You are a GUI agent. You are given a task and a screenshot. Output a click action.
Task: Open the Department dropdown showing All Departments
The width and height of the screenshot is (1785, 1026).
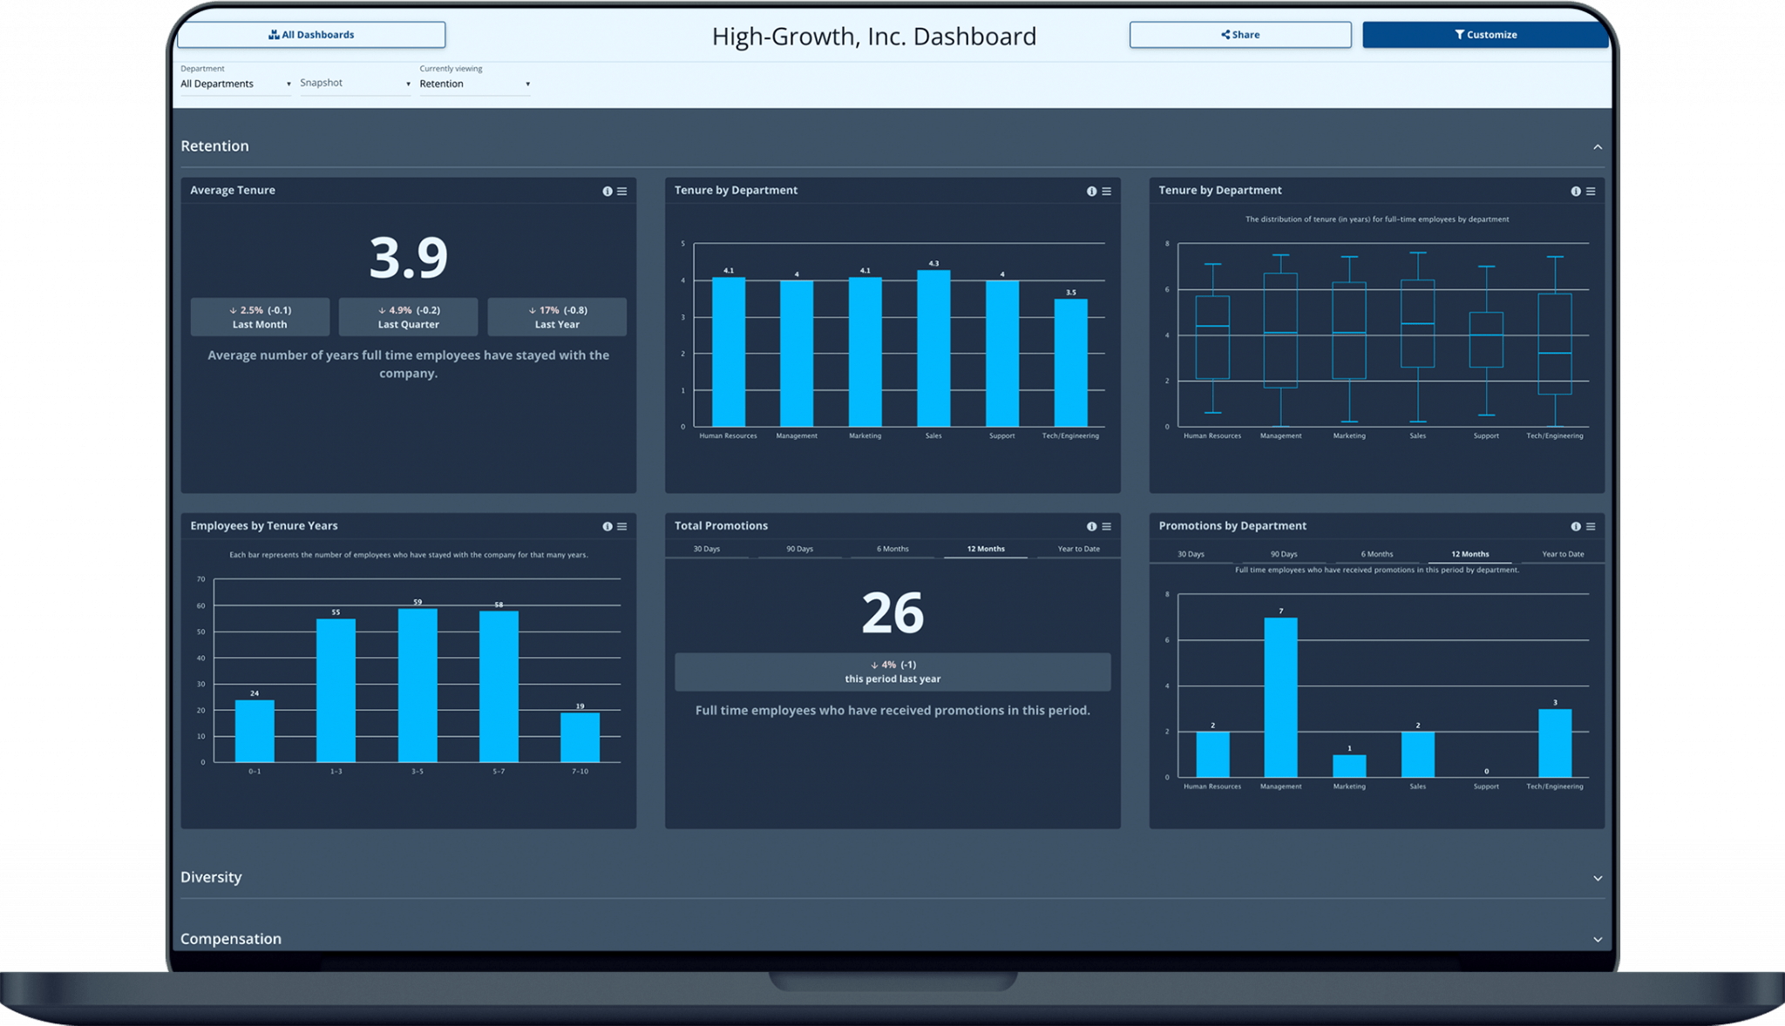click(234, 83)
